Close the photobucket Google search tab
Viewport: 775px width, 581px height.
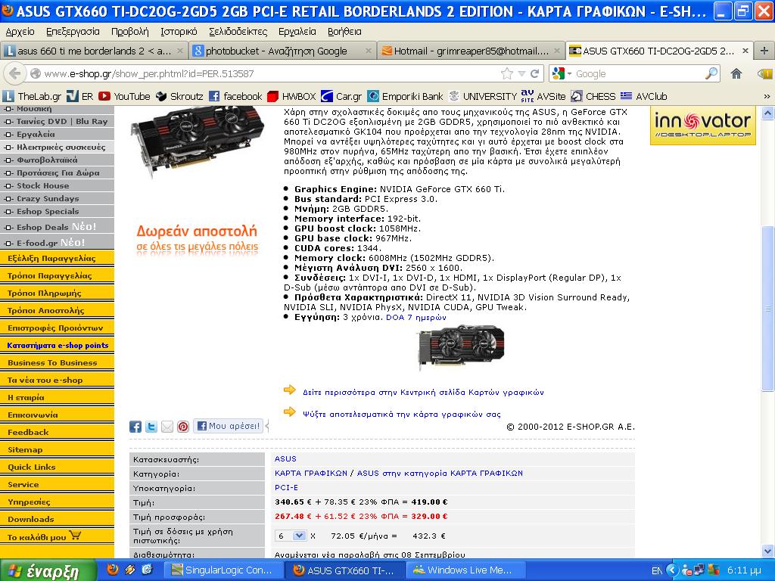click(369, 51)
